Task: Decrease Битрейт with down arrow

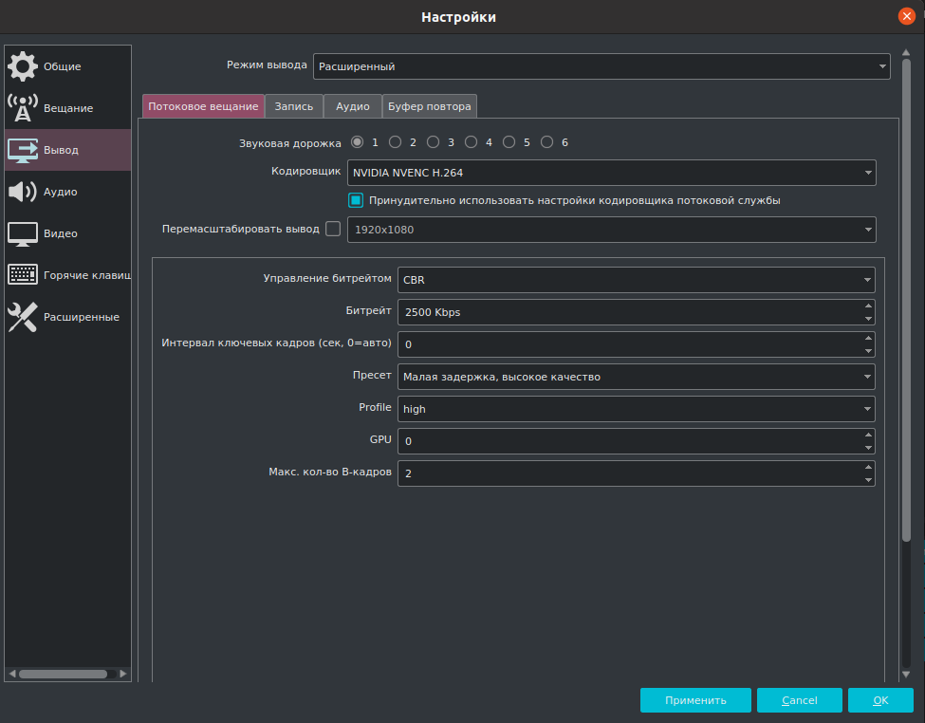Action: point(868,319)
